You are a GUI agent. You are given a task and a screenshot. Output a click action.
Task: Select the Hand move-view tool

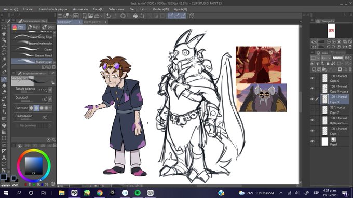pos(4,34)
